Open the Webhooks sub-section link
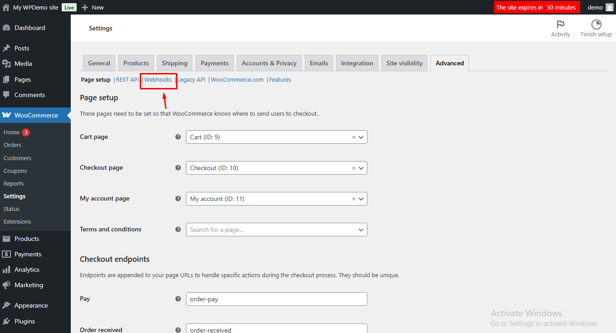 (158, 79)
